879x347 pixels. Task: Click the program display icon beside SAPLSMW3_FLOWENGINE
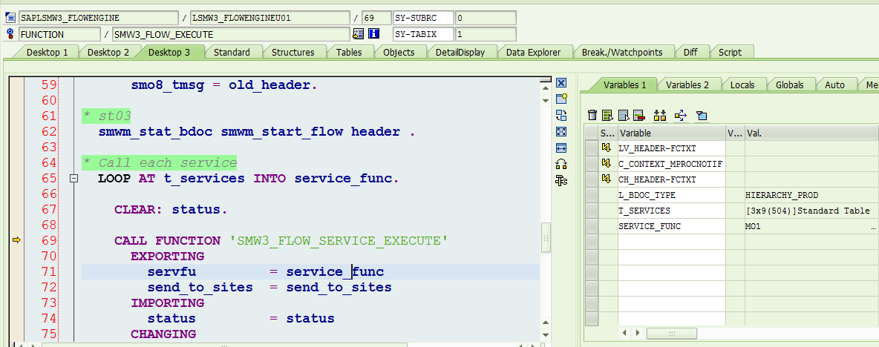[x=10, y=18]
